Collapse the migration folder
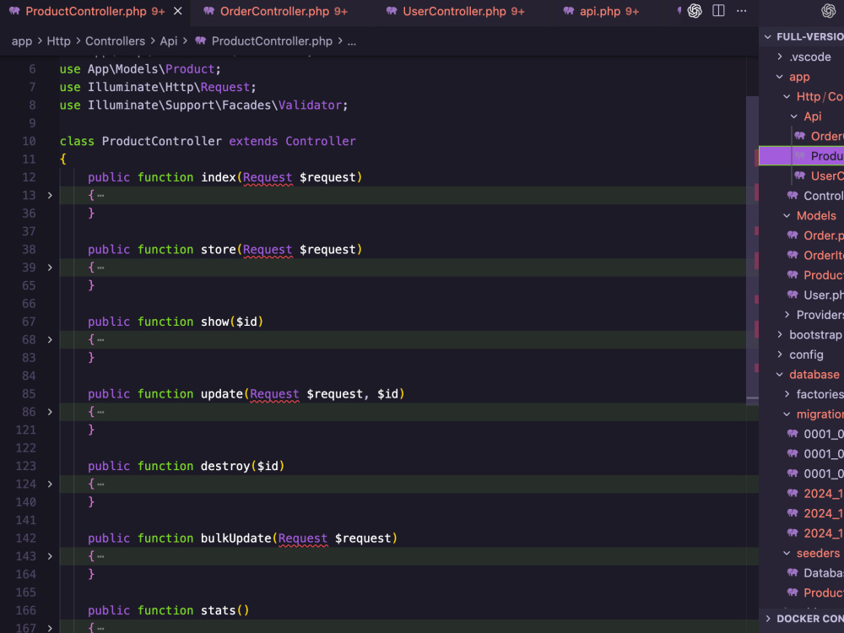844x633 pixels. click(x=787, y=414)
